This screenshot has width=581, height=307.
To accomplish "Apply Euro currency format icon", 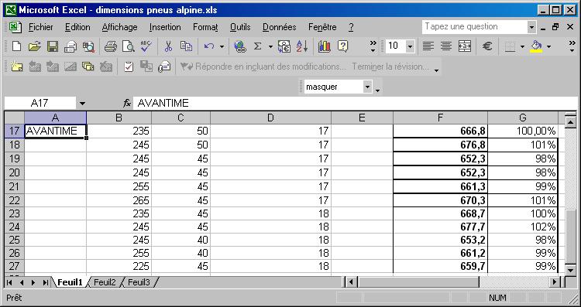I will (x=487, y=46).
